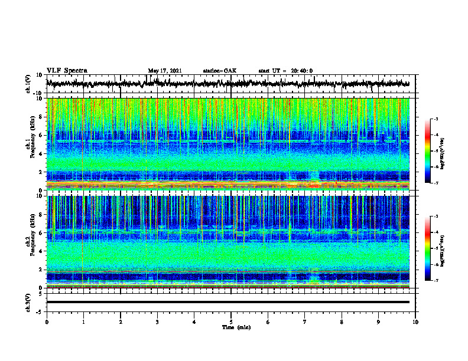Select the "start UT = 20:40:0" label

[x=285, y=71]
